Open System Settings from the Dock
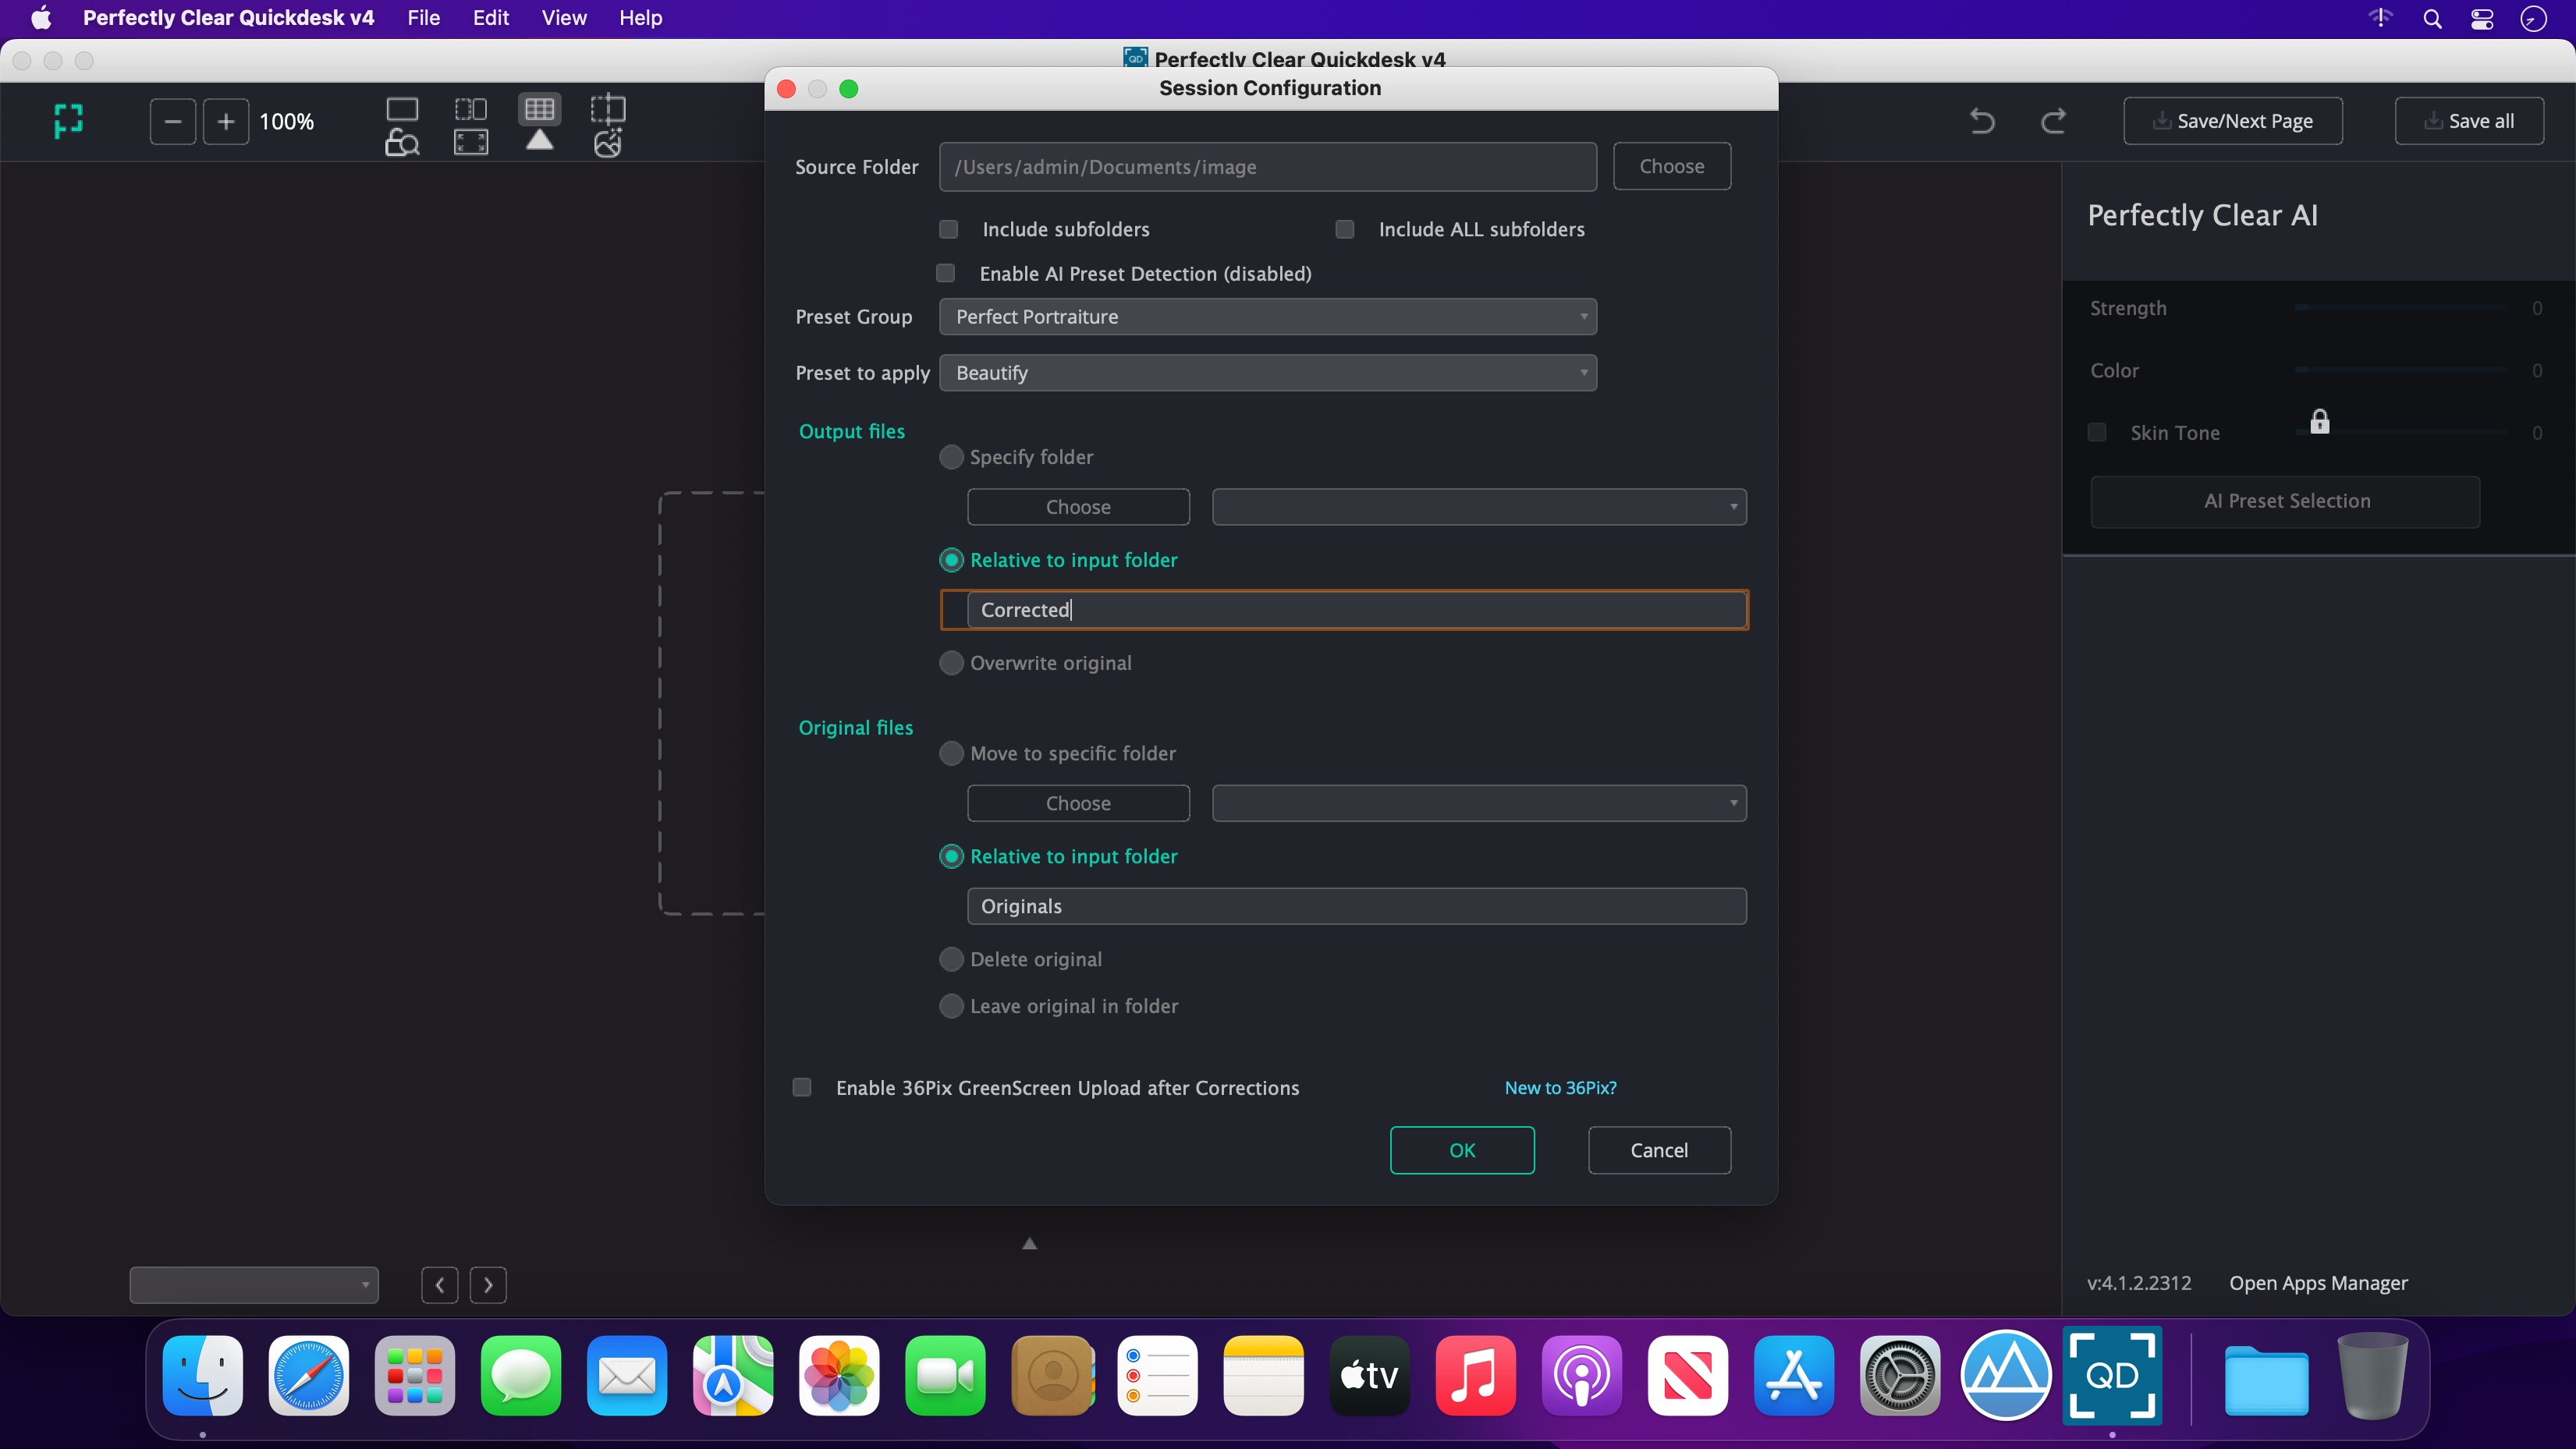This screenshot has width=2576, height=1449. [1900, 1376]
